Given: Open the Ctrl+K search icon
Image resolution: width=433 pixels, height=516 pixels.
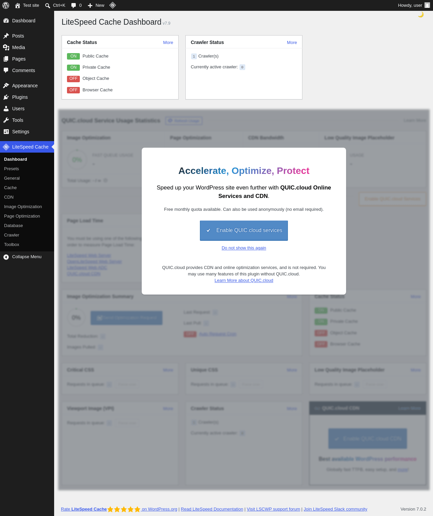Looking at the screenshot, I should tap(48, 5).
